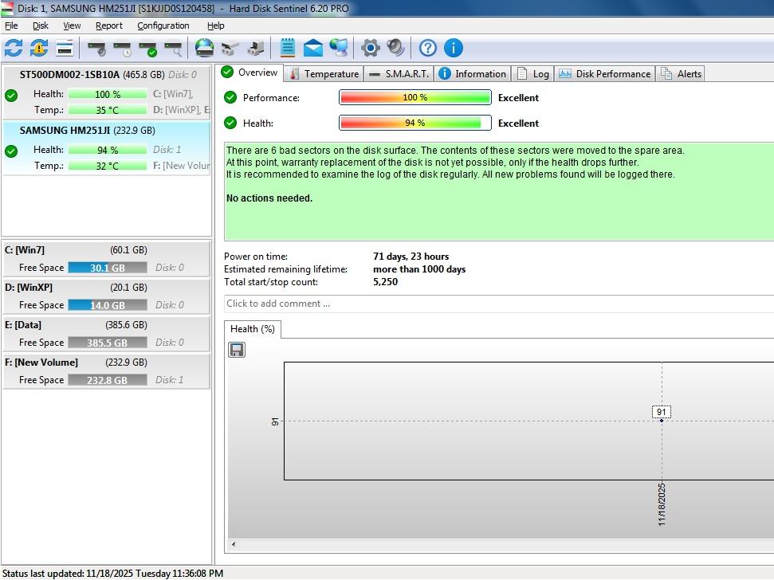The image size is (774, 580).
Task: Switch to the Temperature tab
Action: click(324, 73)
